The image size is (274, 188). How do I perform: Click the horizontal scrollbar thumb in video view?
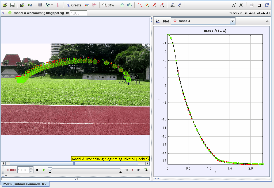click(74, 163)
